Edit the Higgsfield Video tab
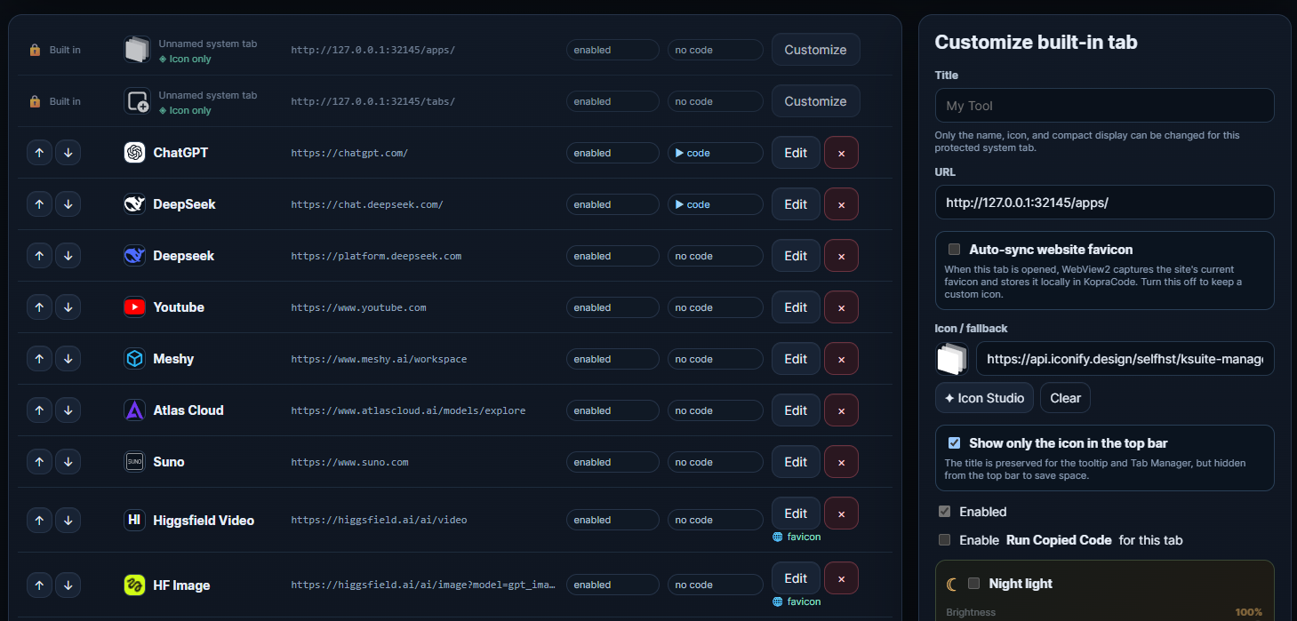 (796, 514)
